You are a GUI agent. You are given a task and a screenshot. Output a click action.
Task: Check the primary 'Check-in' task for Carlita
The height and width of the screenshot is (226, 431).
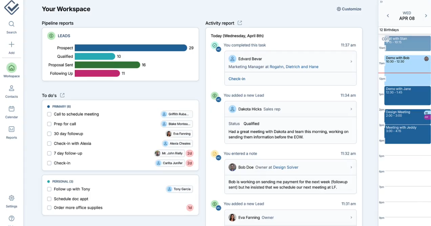49,163
